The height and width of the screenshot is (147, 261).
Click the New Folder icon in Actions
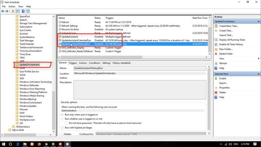(x=216, y=49)
